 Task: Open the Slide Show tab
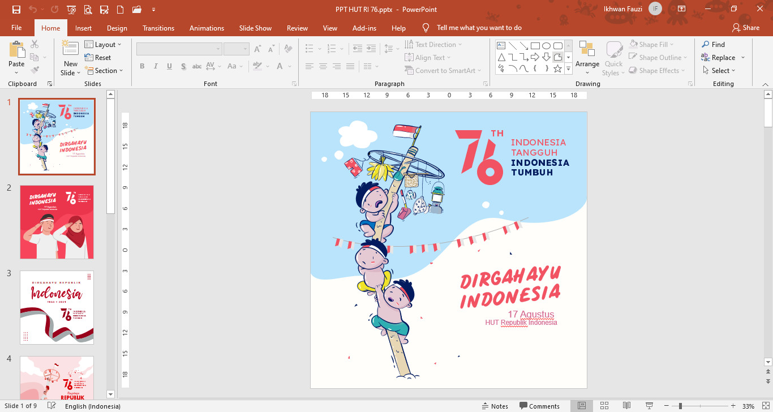[255, 27]
